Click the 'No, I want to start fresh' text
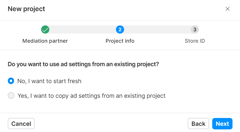Viewport: 240px width, 132px height. pos(49,81)
